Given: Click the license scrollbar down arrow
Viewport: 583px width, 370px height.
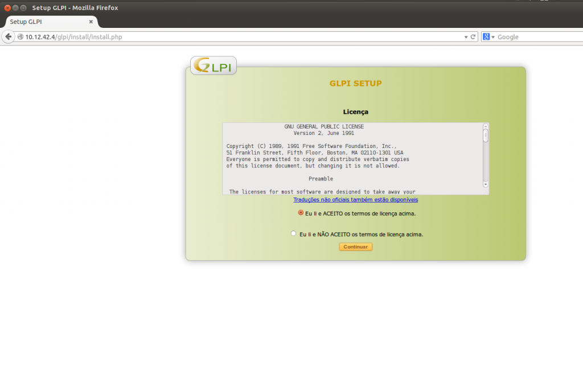Looking at the screenshot, I should click(485, 184).
